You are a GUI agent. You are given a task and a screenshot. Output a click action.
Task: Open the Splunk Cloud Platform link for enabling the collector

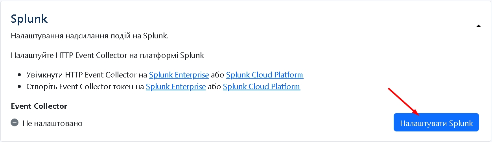265,75
